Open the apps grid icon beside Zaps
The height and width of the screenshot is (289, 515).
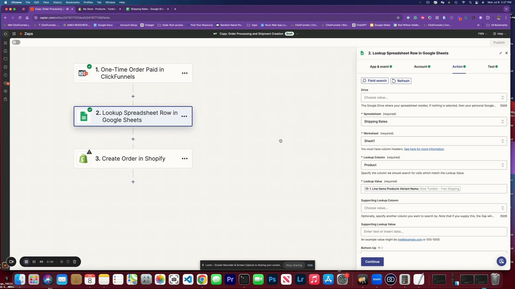[14, 34]
